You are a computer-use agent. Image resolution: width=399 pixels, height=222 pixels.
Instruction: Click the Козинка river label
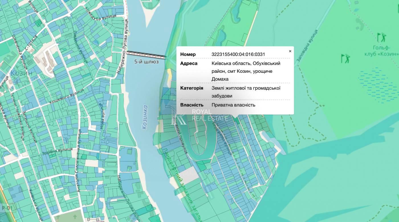tap(145, 117)
